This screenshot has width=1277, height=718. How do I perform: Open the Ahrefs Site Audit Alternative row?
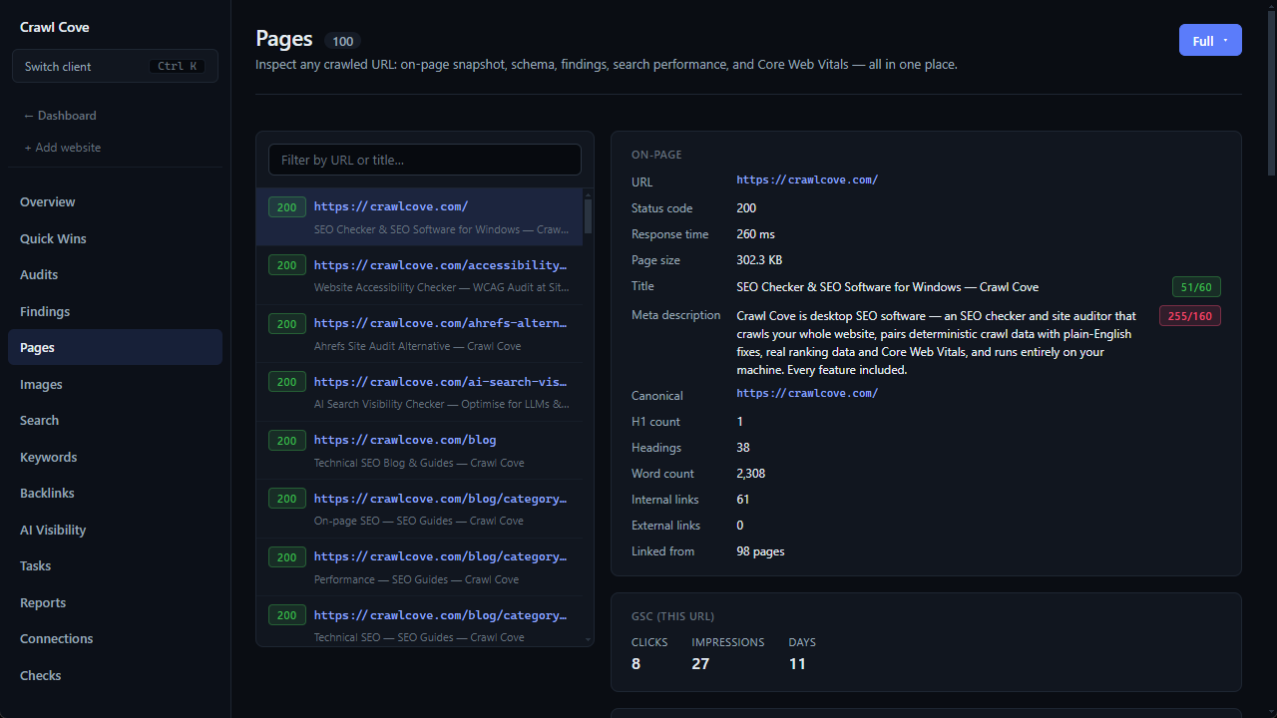coord(419,333)
